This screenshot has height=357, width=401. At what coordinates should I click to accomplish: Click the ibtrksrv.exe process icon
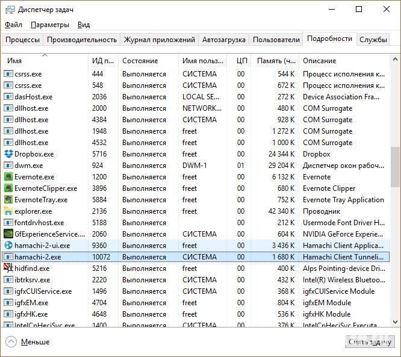click(x=8, y=280)
